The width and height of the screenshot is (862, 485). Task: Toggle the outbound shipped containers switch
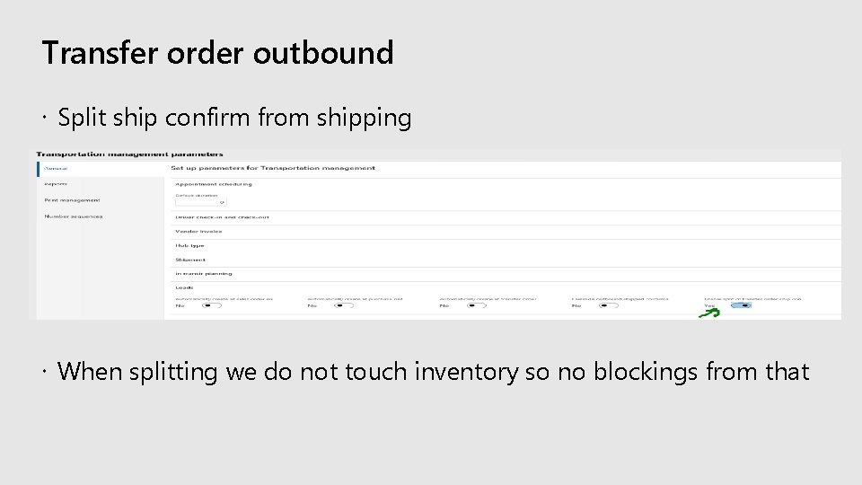[x=609, y=305]
